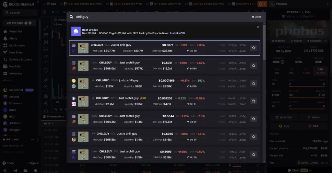332x173 pixels.
Task: Clear the chillguy search query
Action: point(256,17)
